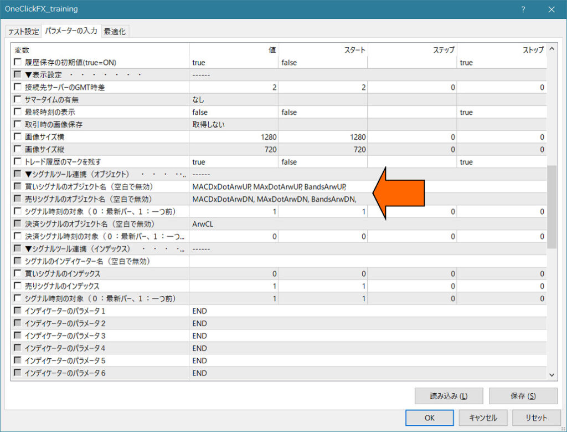This screenshot has width=567, height=432.
Task: Edit the 買いシグナルのオブジェクト名 value field
Action: pos(277,186)
